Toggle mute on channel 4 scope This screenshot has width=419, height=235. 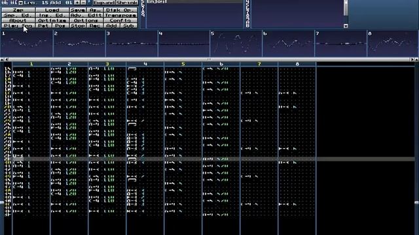184,44
